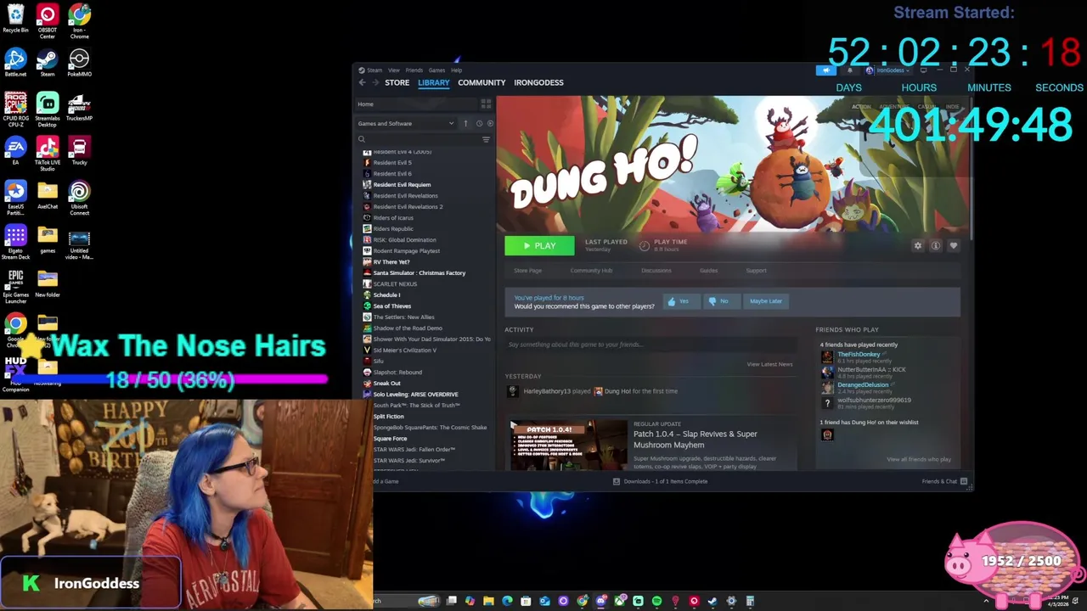Image resolution: width=1087 pixels, height=611 pixels.
Task: Switch to the LIBRARY section
Action: tap(433, 82)
